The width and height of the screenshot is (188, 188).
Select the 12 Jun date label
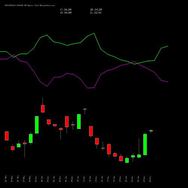90,179
